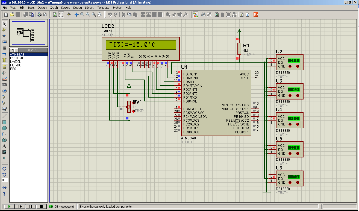This screenshot has width=359, height=211.
Task: Click the Zoom In magnifier
Action: [83, 14]
